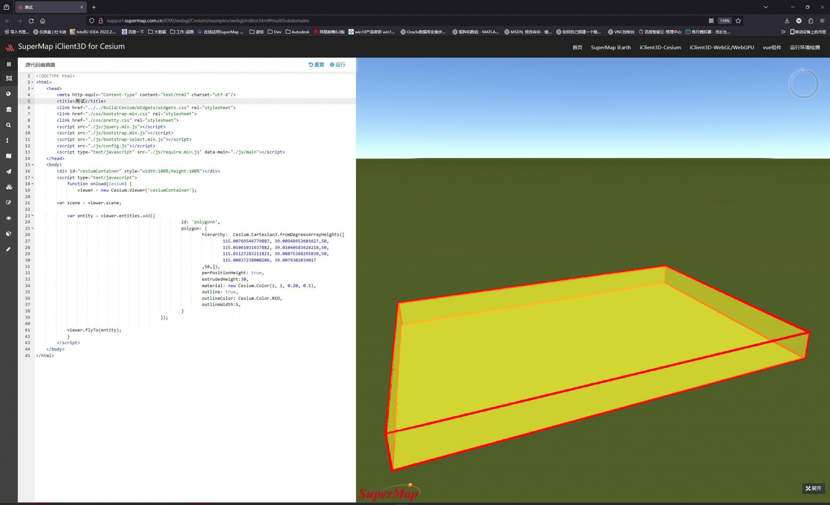Screen dimensions: 830x505
Task: Open the edit-square category icon
Action: 9,203
